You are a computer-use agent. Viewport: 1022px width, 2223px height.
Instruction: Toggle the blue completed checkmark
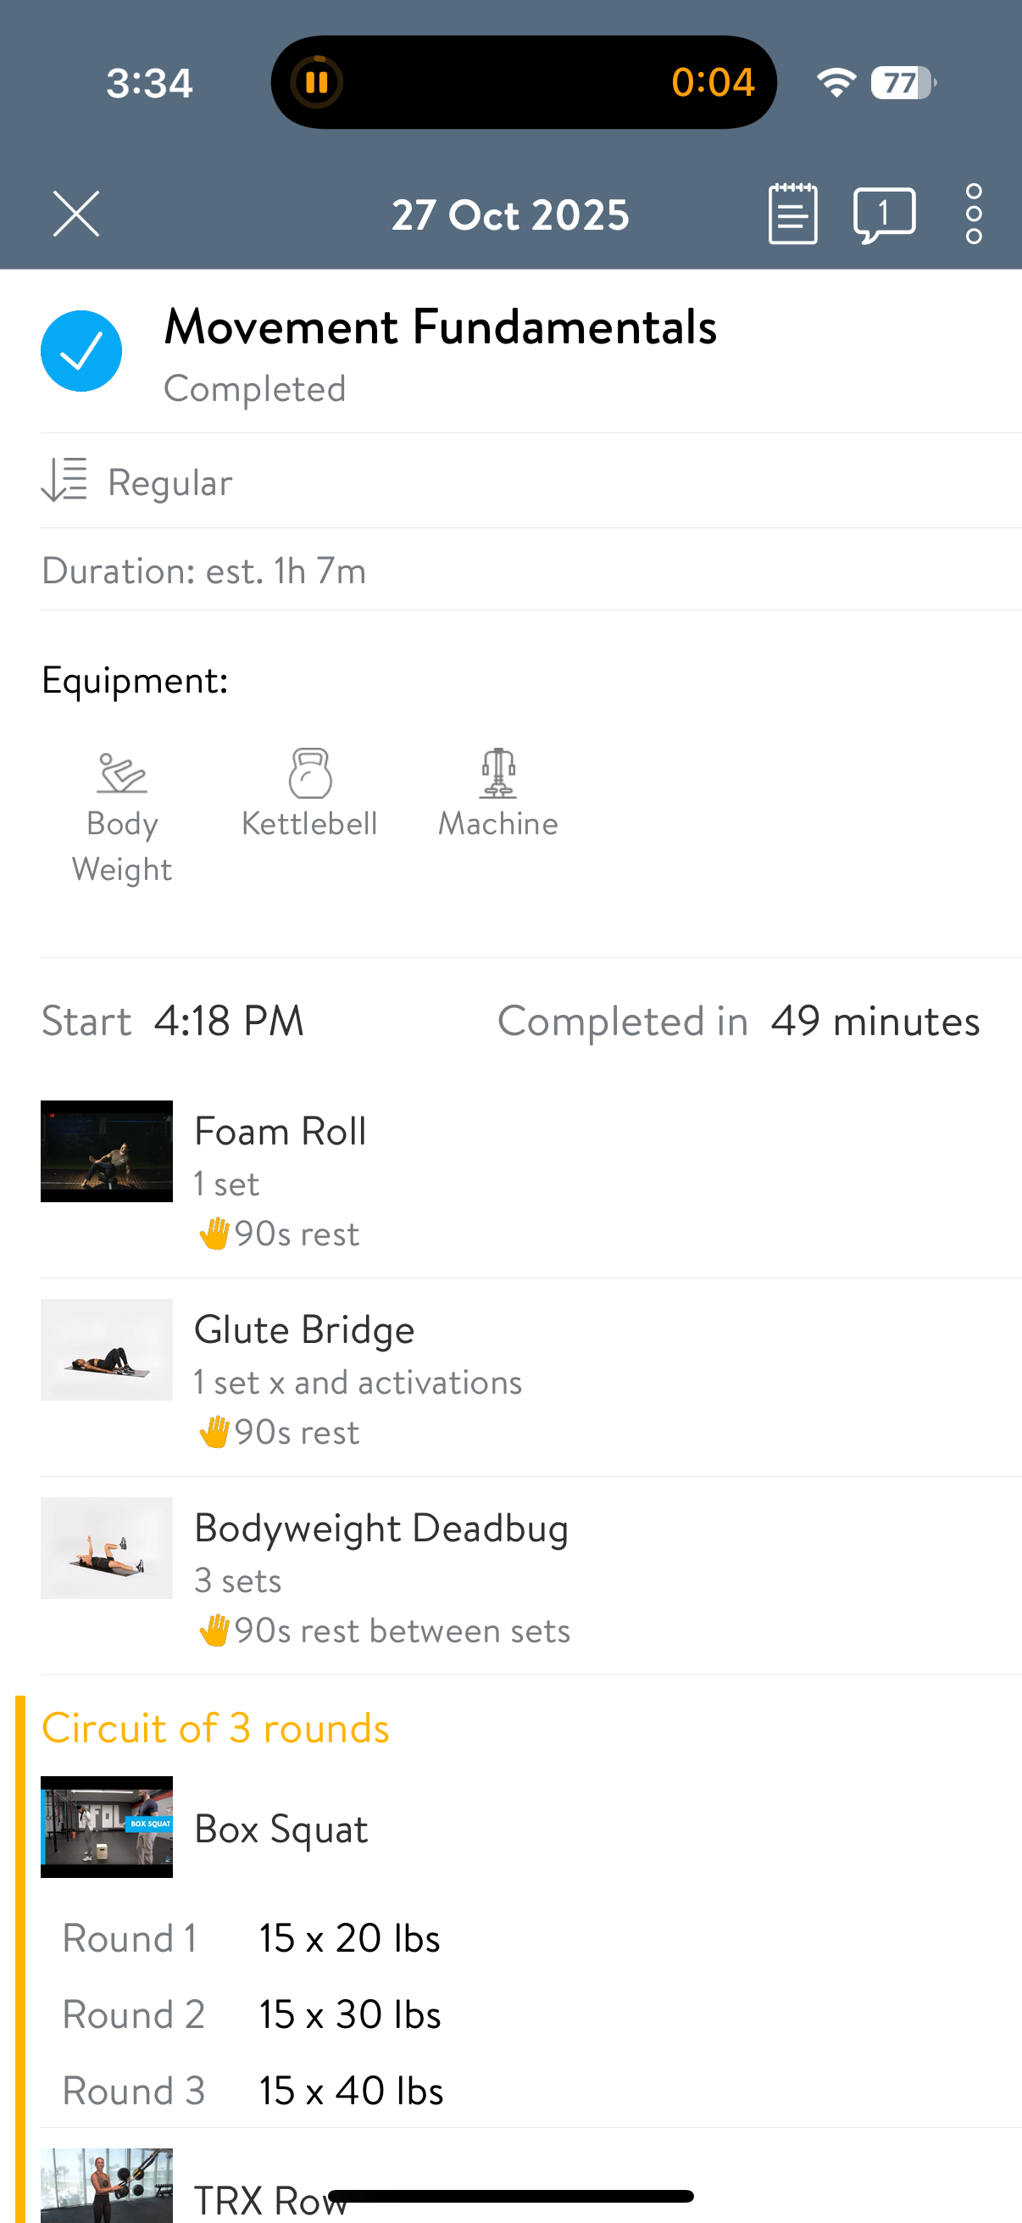[81, 350]
